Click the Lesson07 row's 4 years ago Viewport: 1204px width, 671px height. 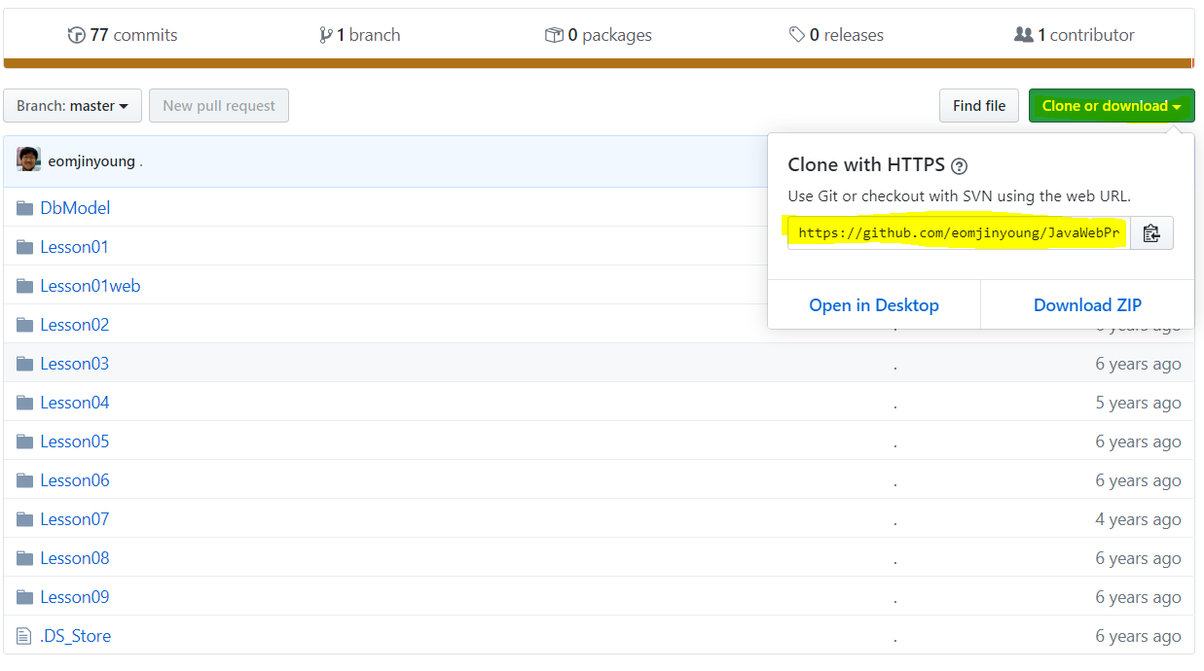click(1138, 519)
